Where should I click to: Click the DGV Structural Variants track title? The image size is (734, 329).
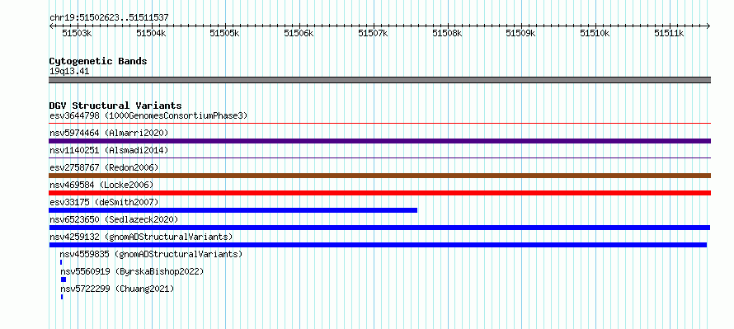pyautogui.click(x=115, y=106)
